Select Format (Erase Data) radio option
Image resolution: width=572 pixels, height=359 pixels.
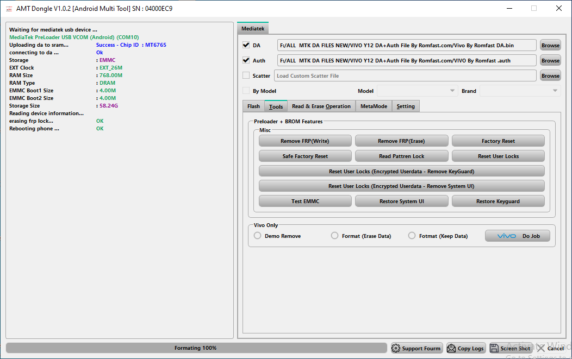pyautogui.click(x=334, y=236)
